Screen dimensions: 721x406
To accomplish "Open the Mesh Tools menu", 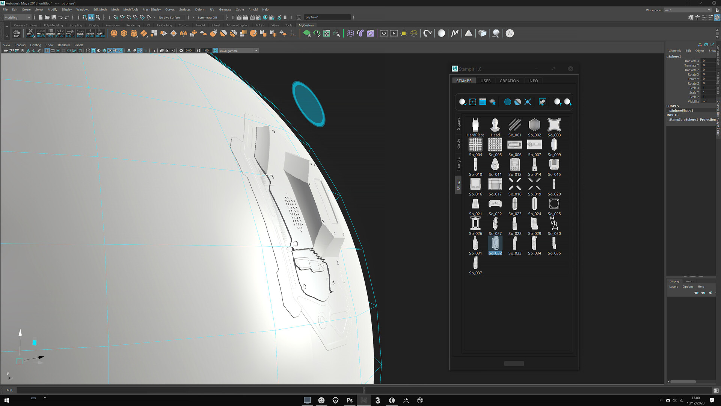I will click(x=131, y=9).
